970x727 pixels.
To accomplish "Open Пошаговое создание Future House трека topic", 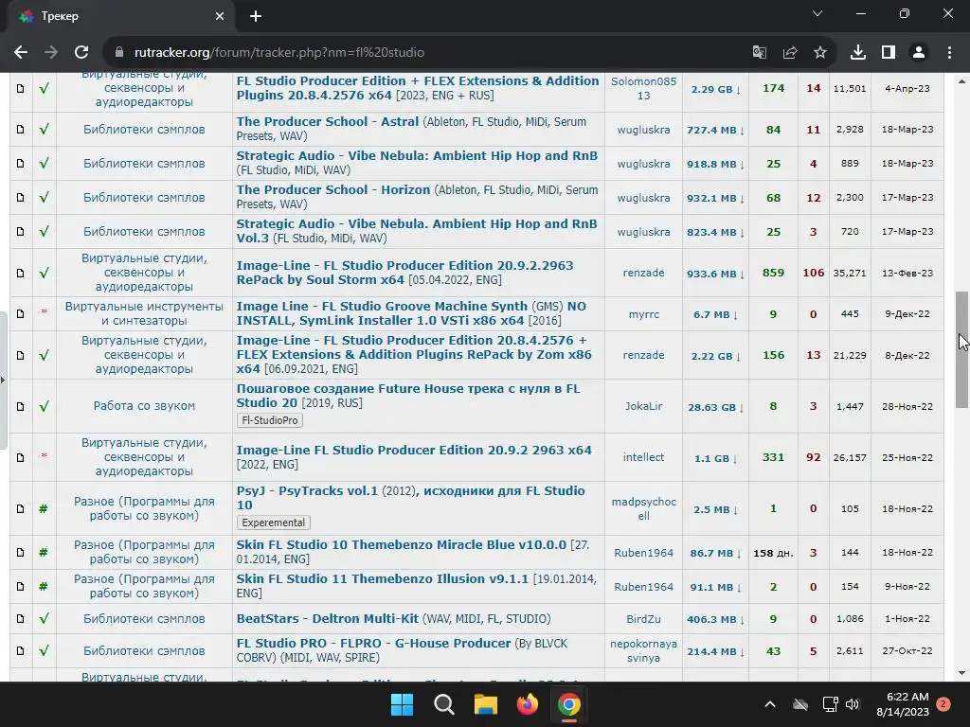I will point(408,396).
